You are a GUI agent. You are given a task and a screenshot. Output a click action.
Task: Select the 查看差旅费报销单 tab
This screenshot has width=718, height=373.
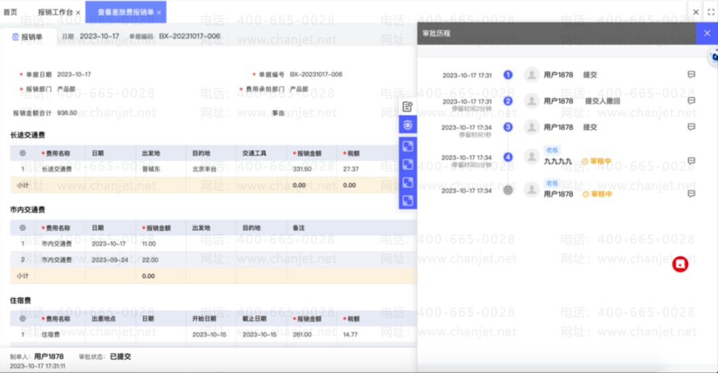click(126, 13)
